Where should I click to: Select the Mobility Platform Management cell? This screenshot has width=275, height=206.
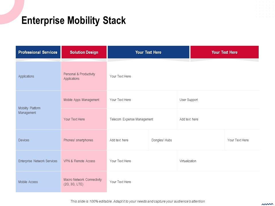tap(30, 110)
